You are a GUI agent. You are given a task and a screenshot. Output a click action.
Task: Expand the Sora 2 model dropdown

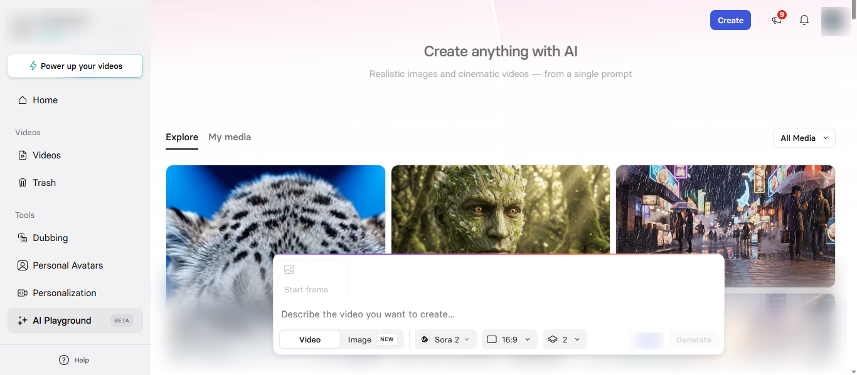[445, 339]
